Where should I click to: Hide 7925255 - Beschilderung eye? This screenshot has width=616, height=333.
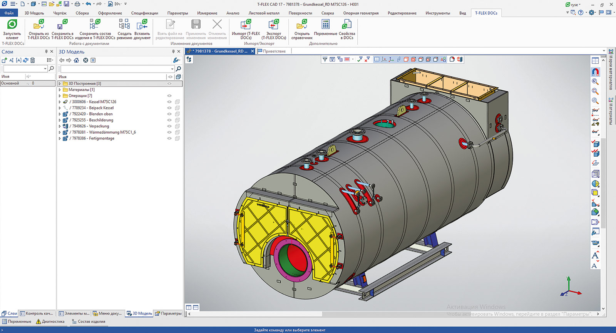pyautogui.click(x=169, y=120)
